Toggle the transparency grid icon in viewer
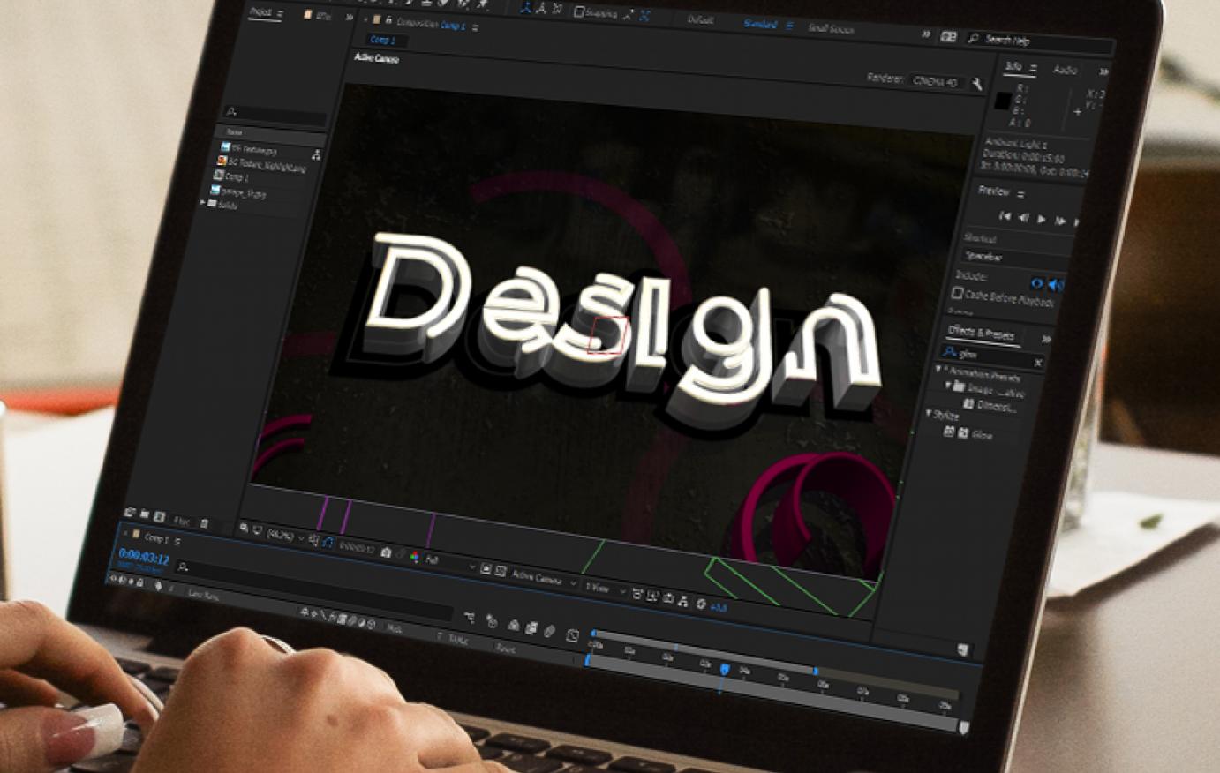 click(x=501, y=571)
